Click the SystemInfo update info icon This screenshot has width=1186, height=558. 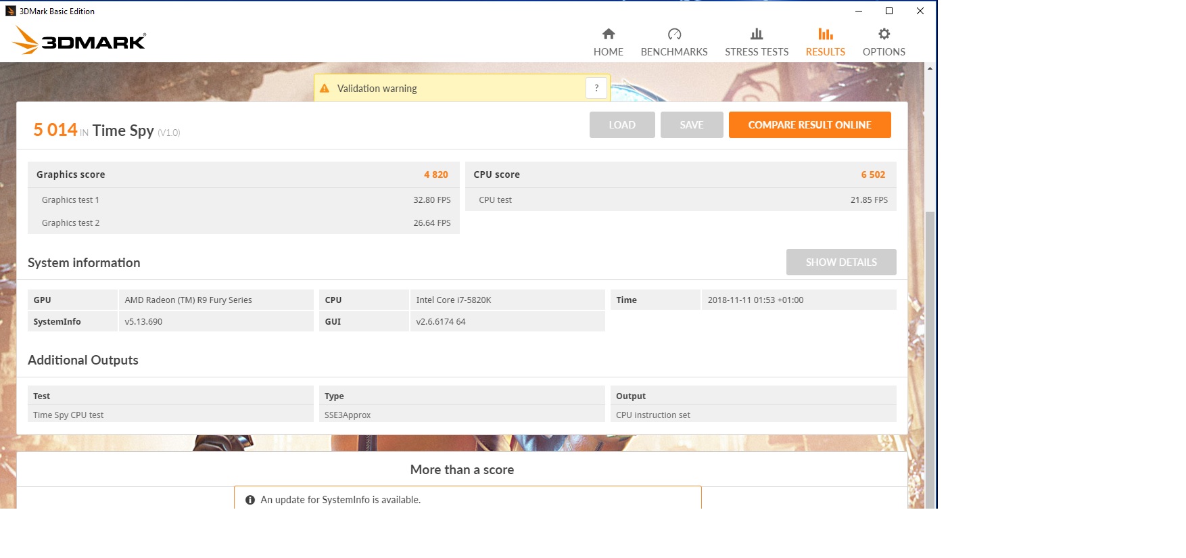250,500
